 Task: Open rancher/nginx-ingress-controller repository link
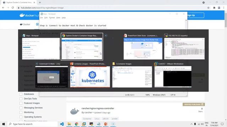[x=98, y=108]
